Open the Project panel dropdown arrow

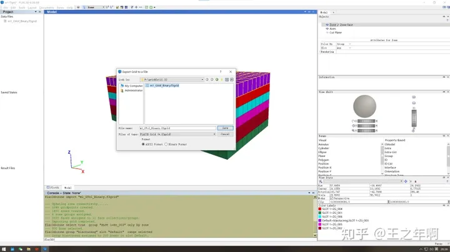tap(36, 12)
